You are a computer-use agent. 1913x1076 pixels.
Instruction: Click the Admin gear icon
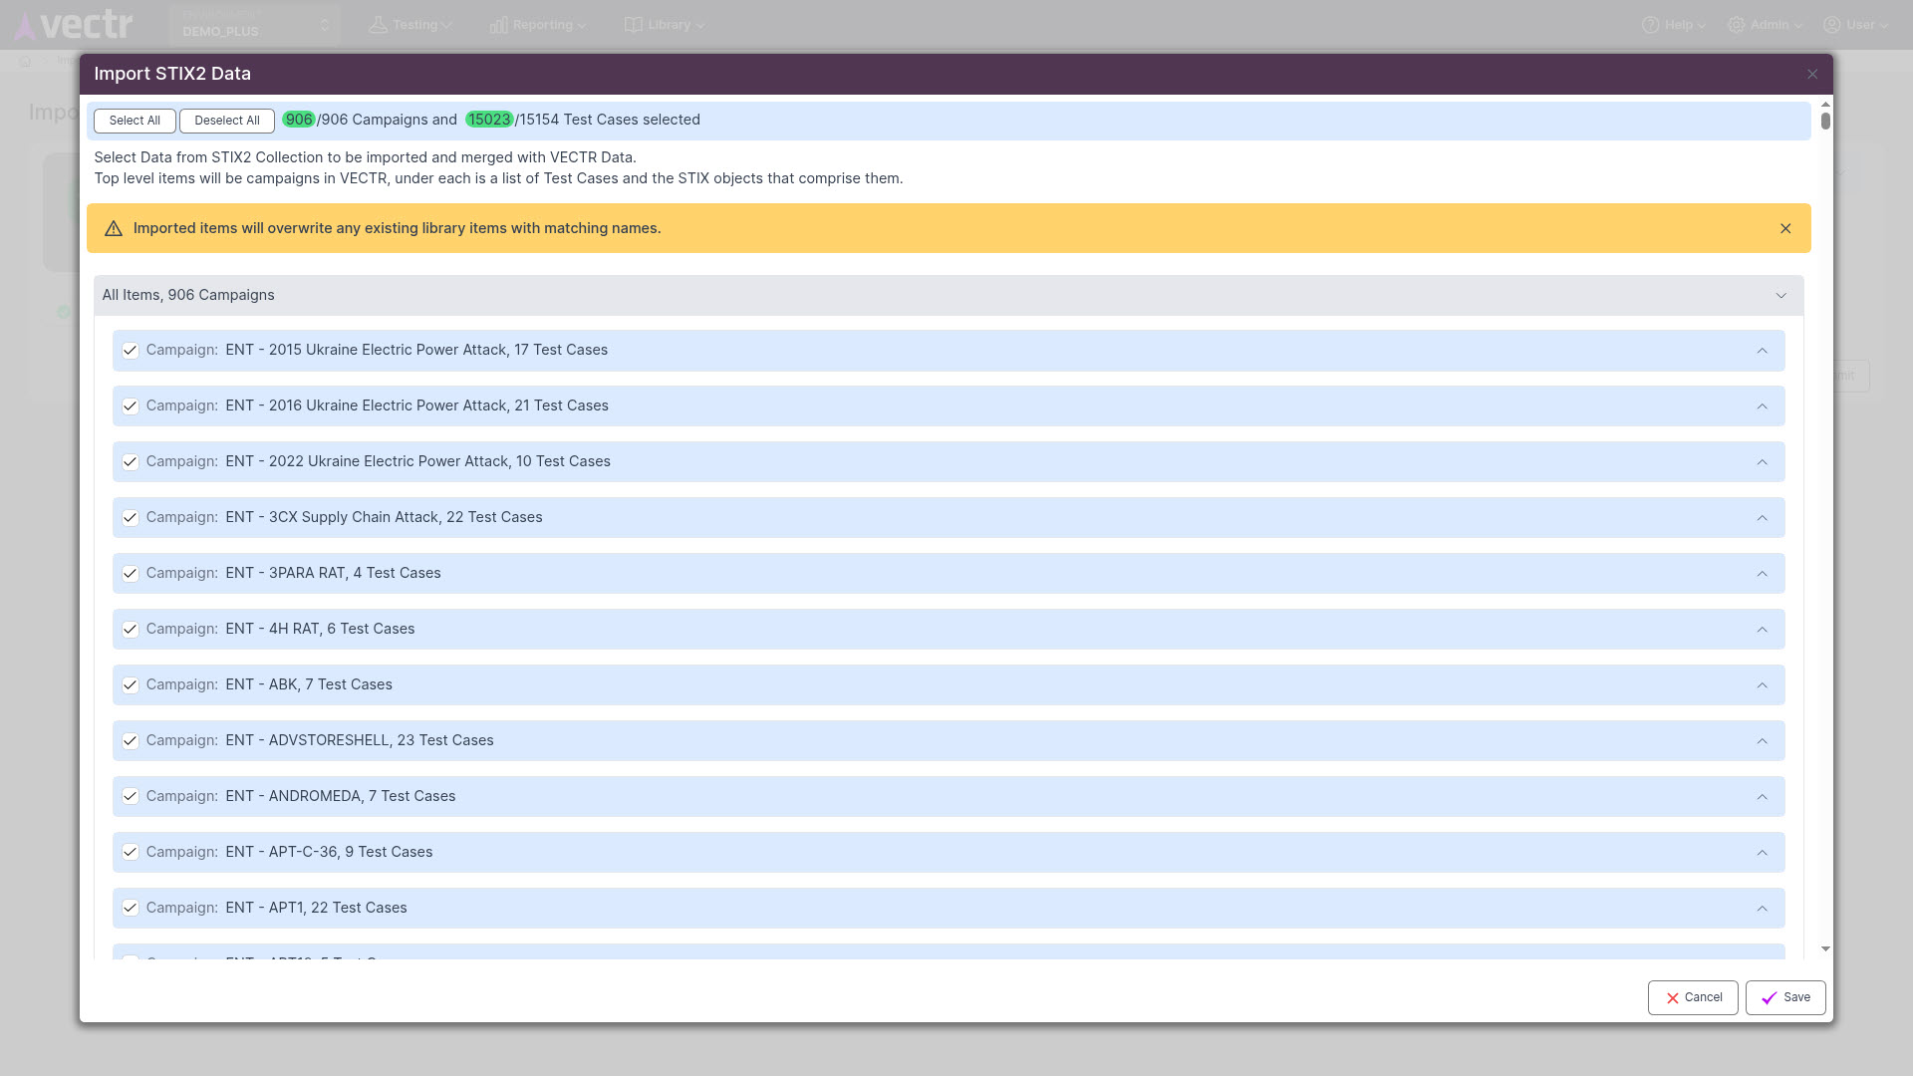pyautogui.click(x=1737, y=25)
